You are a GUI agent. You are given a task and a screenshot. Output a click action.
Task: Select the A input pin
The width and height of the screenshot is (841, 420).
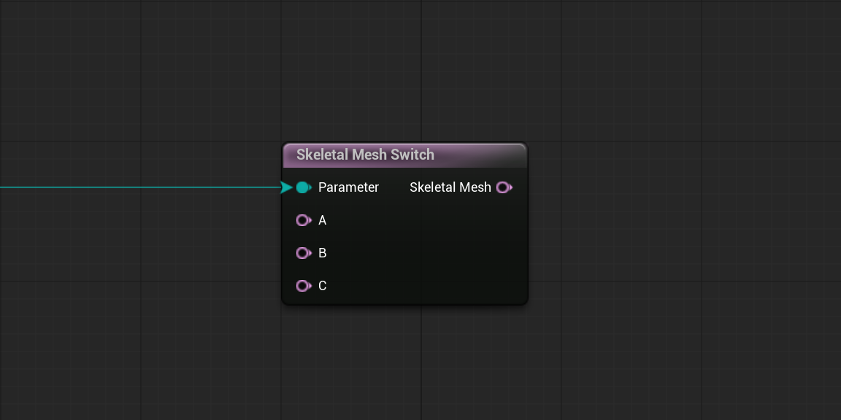[304, 220]
